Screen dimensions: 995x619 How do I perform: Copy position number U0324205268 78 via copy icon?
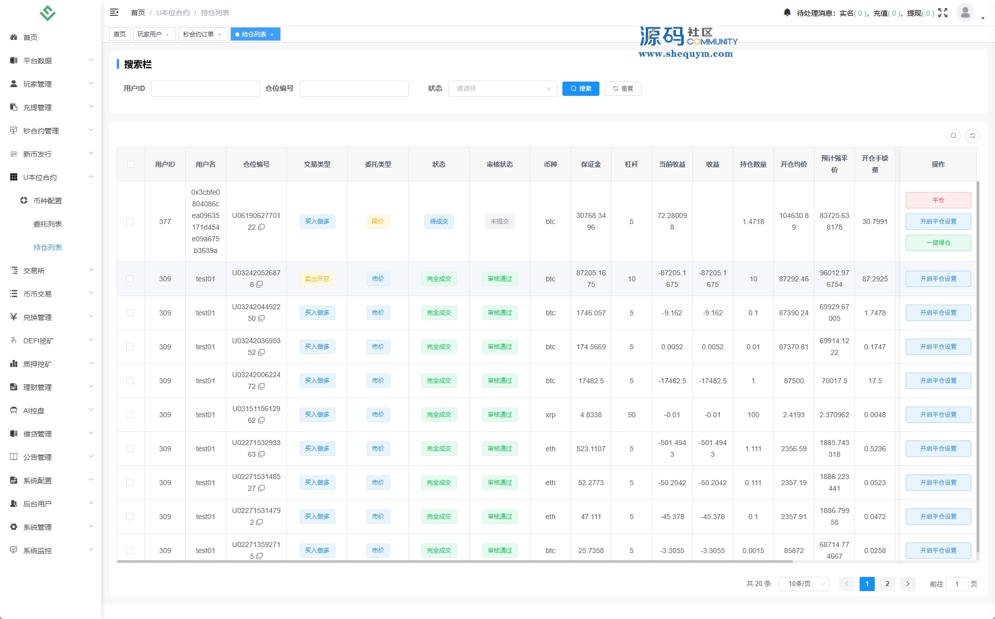tap(260, 285)
